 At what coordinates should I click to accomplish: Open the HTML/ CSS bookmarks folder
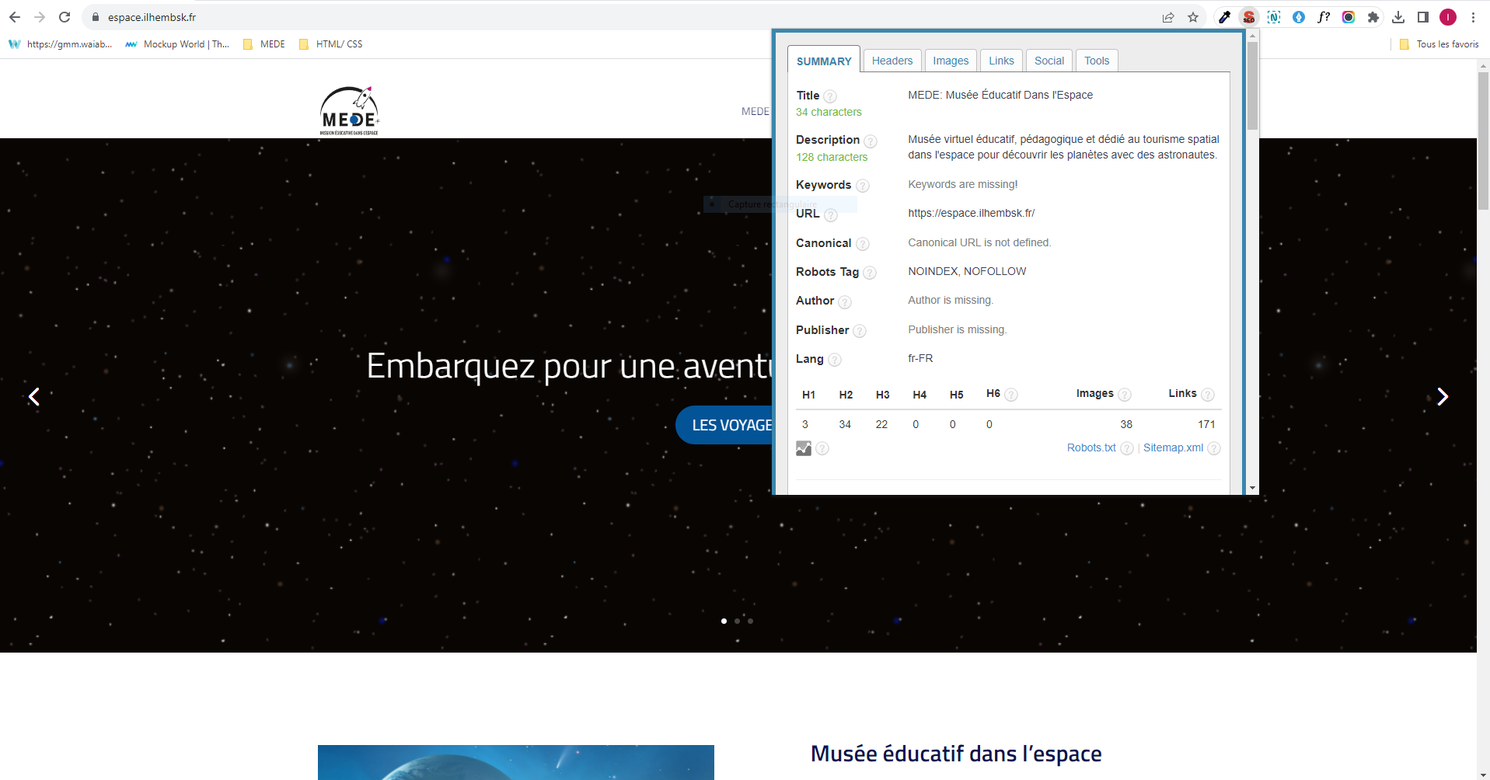331,44
